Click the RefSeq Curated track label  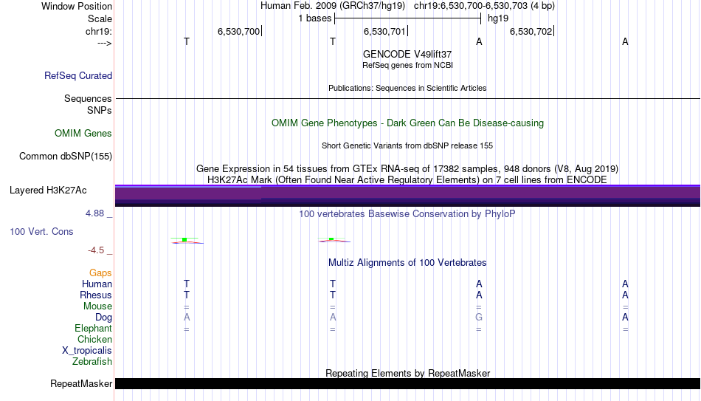click(77, 75)
